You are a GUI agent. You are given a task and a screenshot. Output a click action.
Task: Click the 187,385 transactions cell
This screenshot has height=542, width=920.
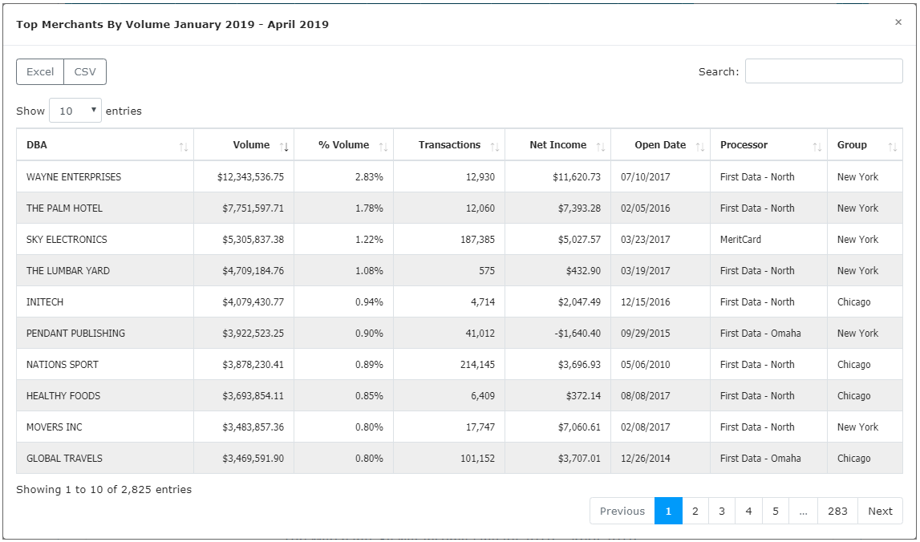pyautogui.click(x=477, y=239)
